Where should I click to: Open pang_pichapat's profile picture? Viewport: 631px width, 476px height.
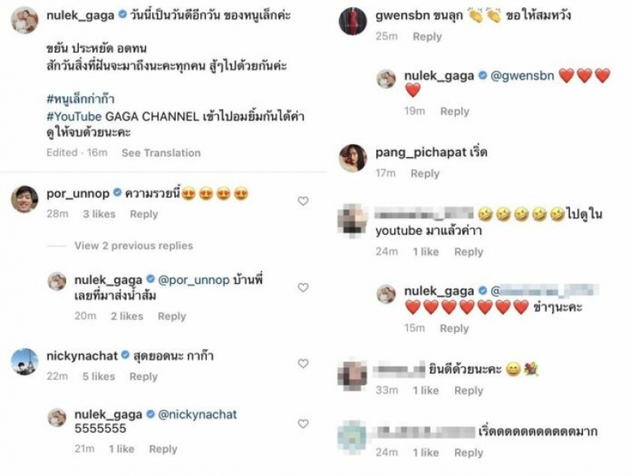click(353, 158)
